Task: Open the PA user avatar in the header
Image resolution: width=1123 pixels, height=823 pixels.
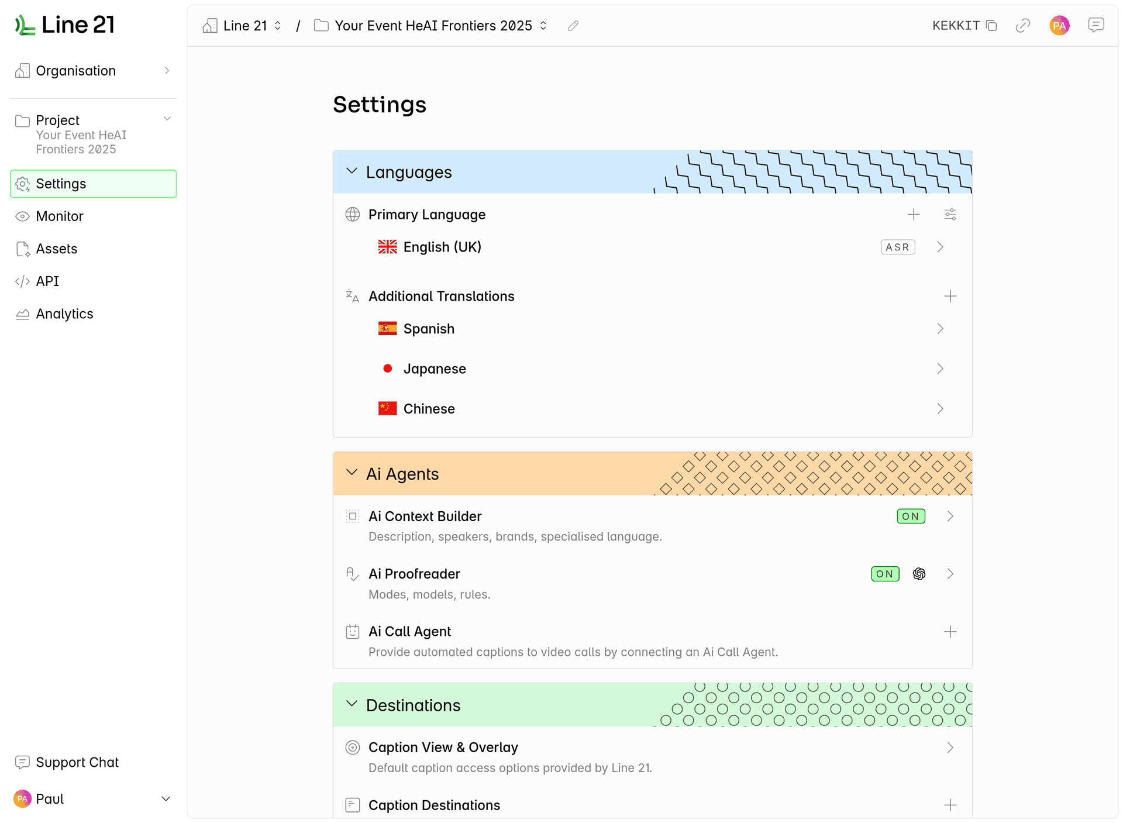Action: 1059,26
